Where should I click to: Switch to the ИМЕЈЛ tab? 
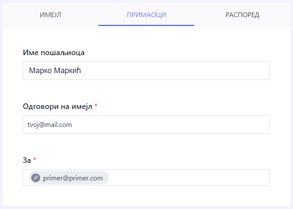coord(51,15)
